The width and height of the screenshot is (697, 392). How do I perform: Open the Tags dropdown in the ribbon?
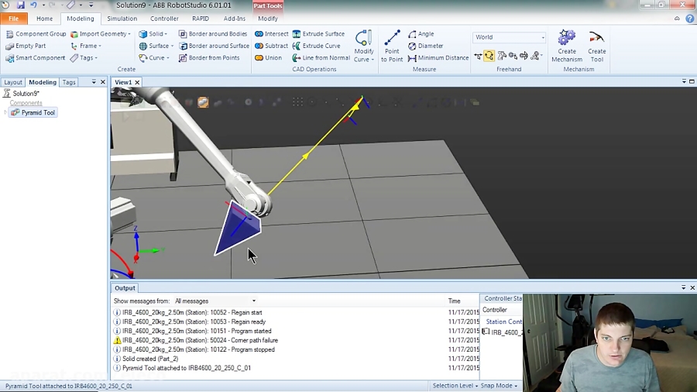coord(84,58)
